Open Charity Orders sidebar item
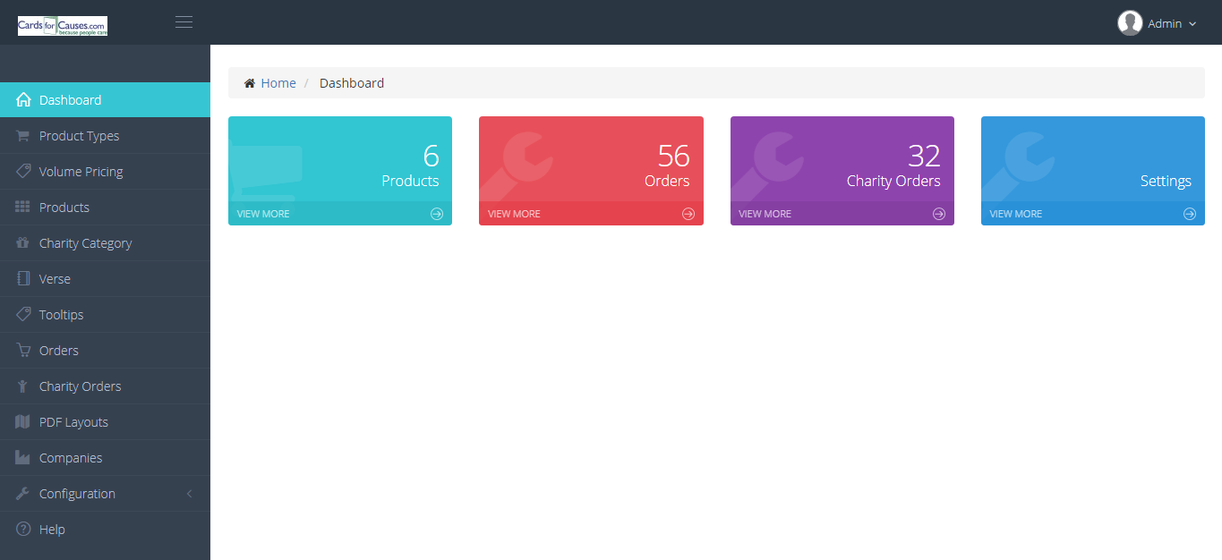Screen dimensions: 1222x560 tap(105, 386)
